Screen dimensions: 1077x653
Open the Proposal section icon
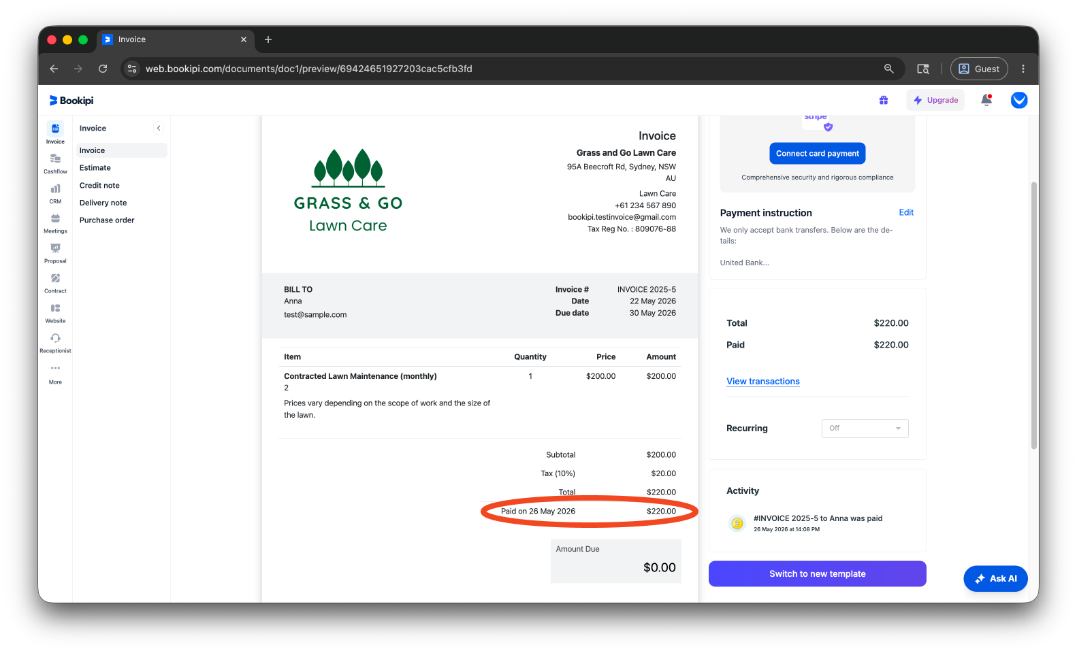pyautogui.click(x=55, y=248)
